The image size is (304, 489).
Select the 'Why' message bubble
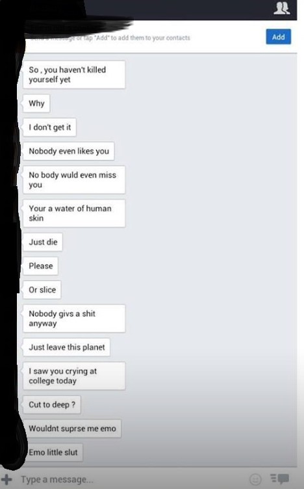pos(36,103)
